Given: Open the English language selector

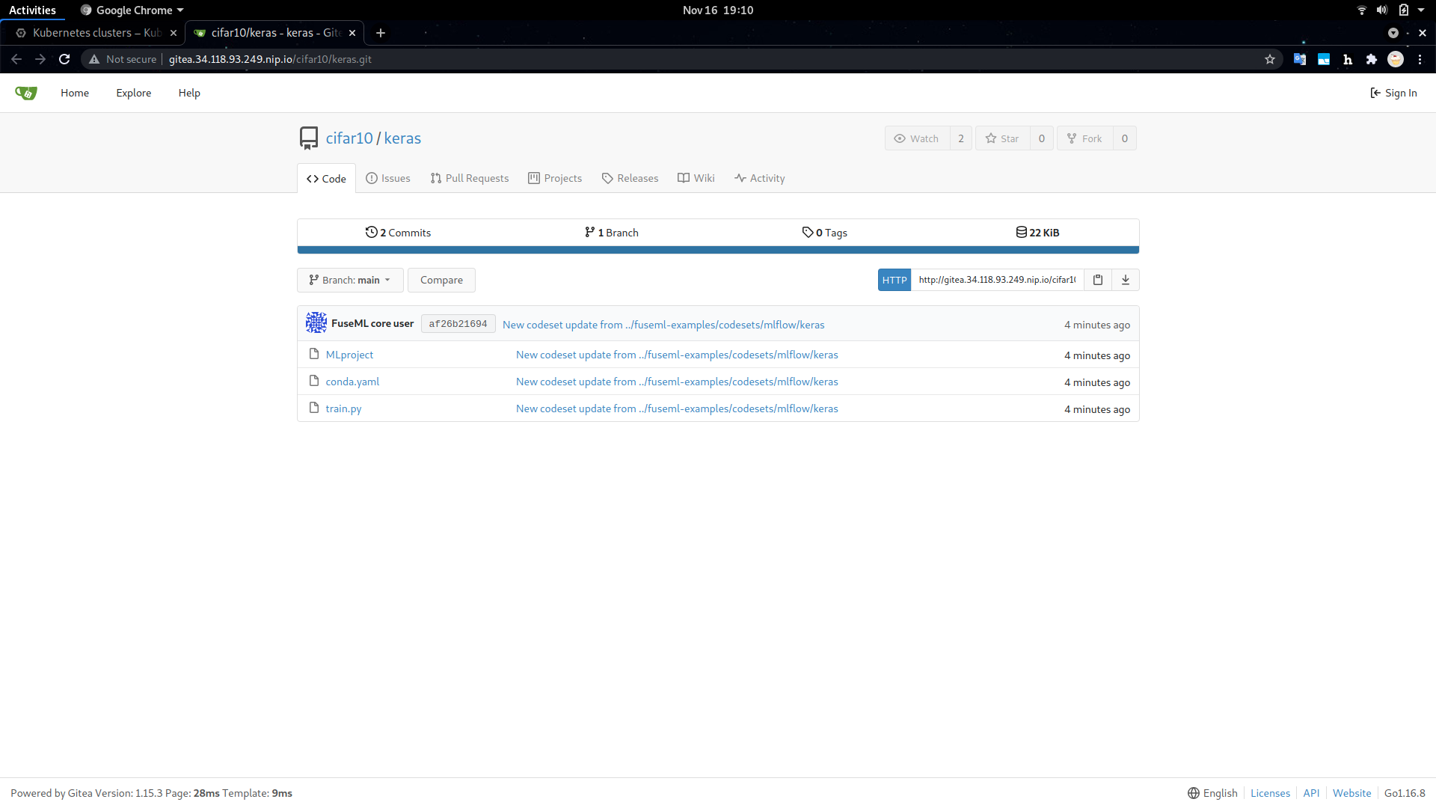Looking at the screenshot, I should (x=1212, y=793).
